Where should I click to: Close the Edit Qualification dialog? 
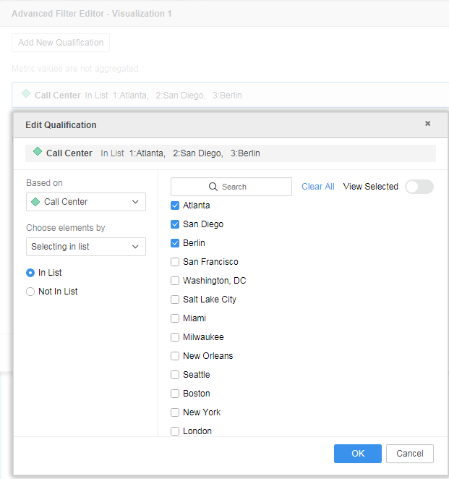[427, 124]
